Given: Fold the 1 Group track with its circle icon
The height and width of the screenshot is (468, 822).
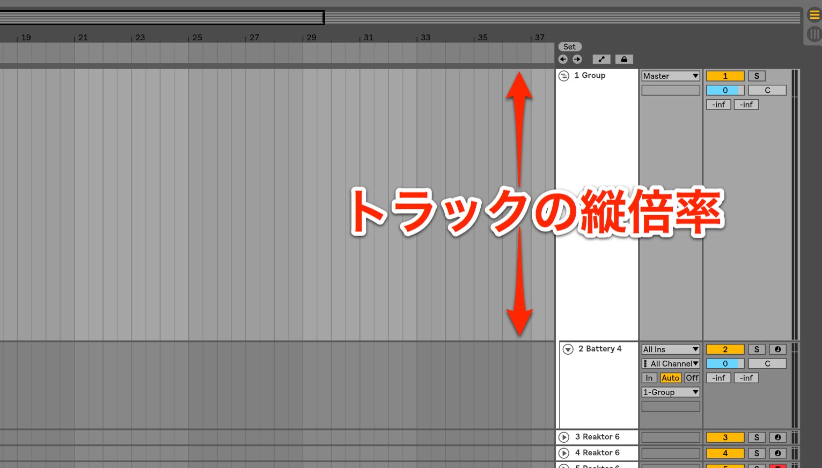Looking at the screenshot, I should pos(564,76).
